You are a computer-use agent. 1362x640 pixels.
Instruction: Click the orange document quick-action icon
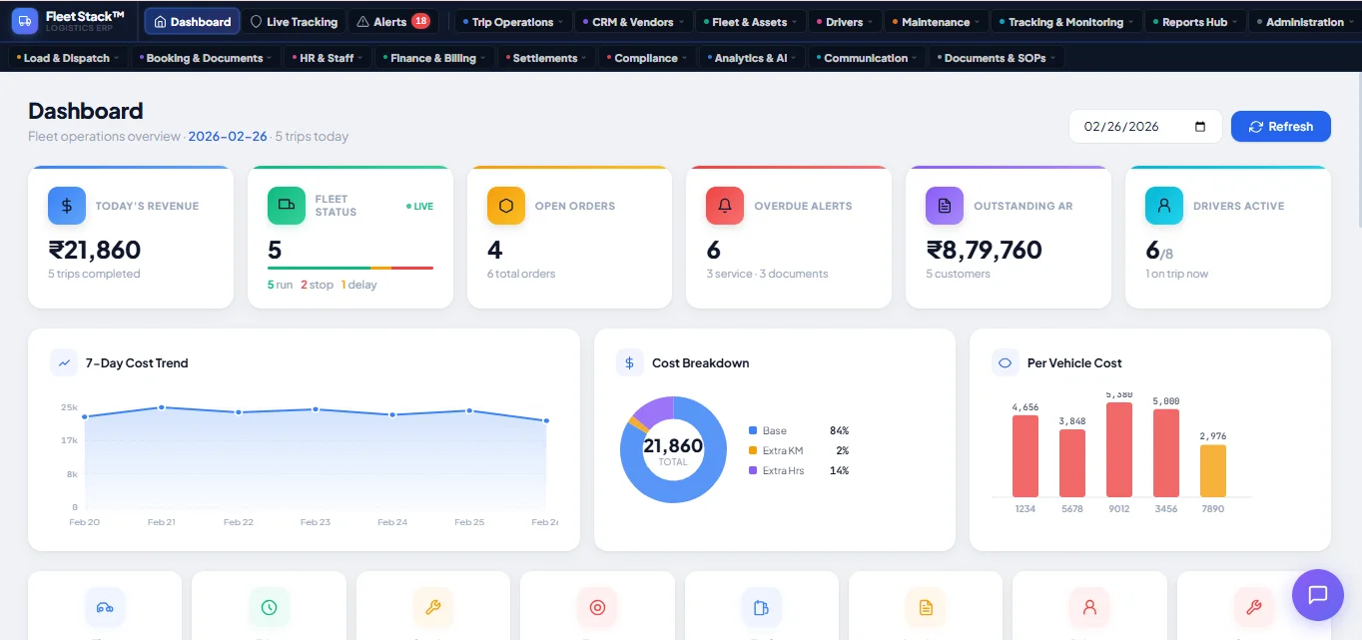(x=926, y=607)
